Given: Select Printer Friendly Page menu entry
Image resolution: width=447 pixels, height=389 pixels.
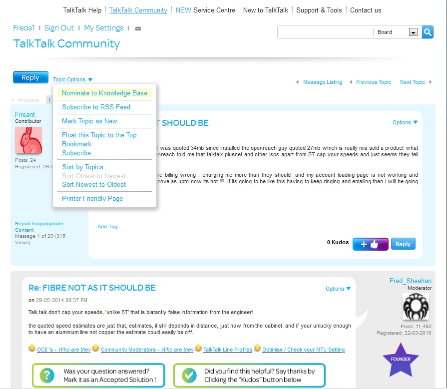Looking at the screenshot, I should (x=92, y=198).
